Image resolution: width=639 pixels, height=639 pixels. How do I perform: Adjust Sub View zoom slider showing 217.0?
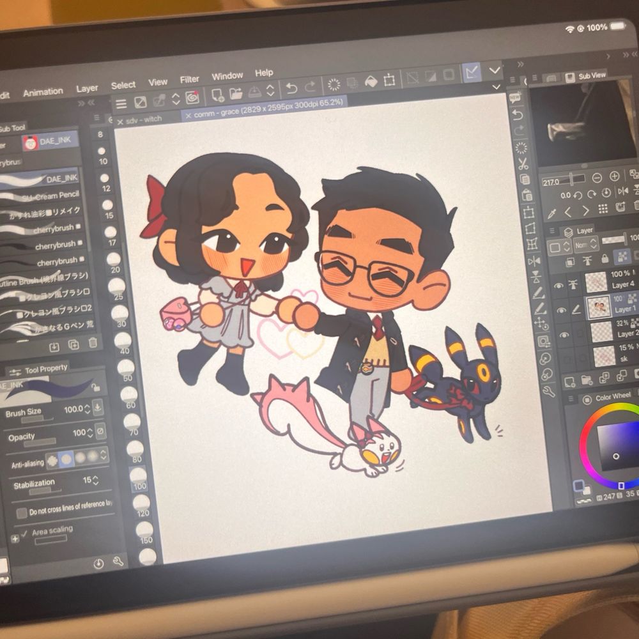tap(564, 180)
